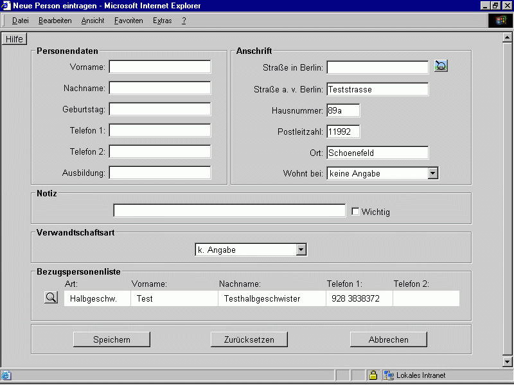Image resolution: width=514 pixels, height=385 pixels.
Task: Open the Wohnt bei dropdown
Action: 433,173
